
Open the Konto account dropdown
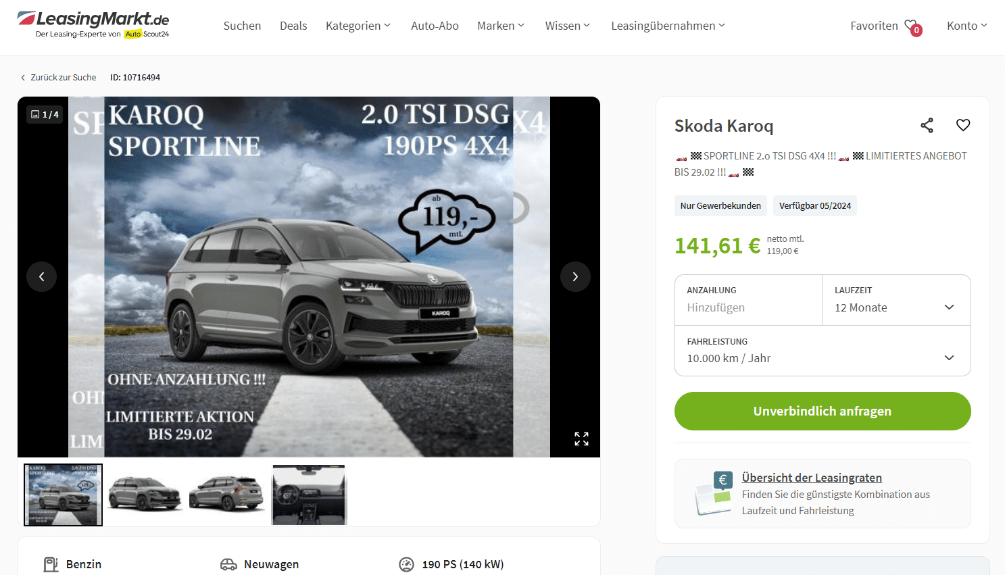967,26
